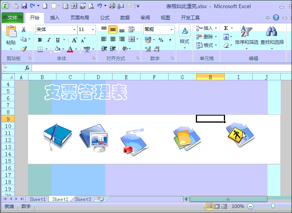292x213 pixels.
Task: Switch to the Sheet3 worksheet tab
Action: [x=83, y=199]
